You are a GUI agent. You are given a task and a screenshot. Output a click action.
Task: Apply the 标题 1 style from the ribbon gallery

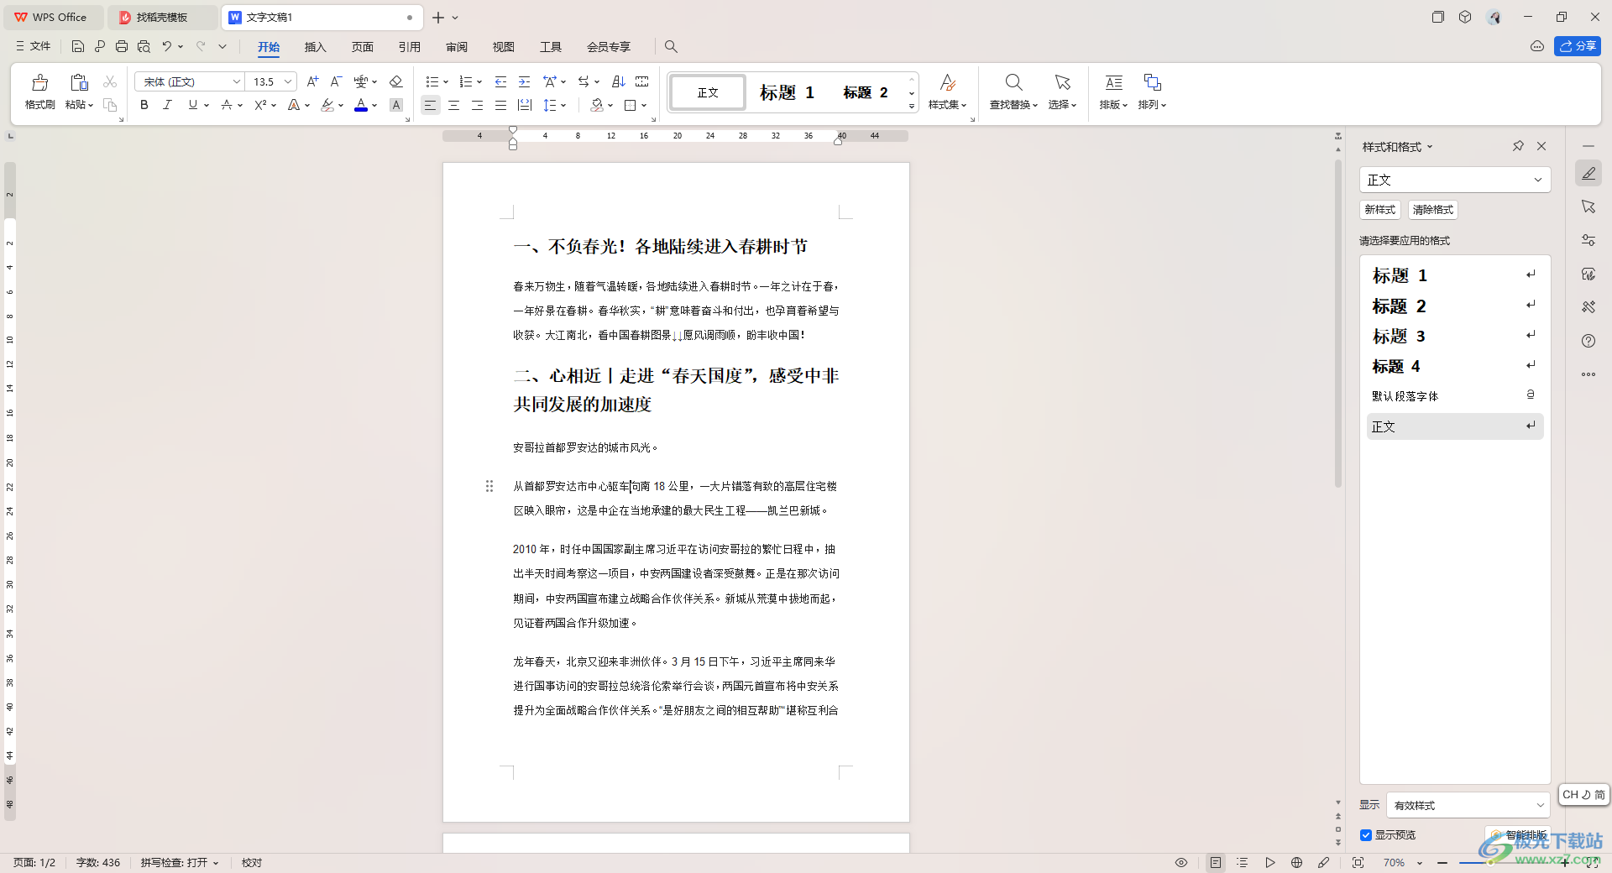point(787,92)
